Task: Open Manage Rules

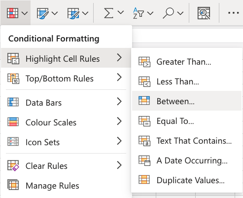Action: coord(66,185)
